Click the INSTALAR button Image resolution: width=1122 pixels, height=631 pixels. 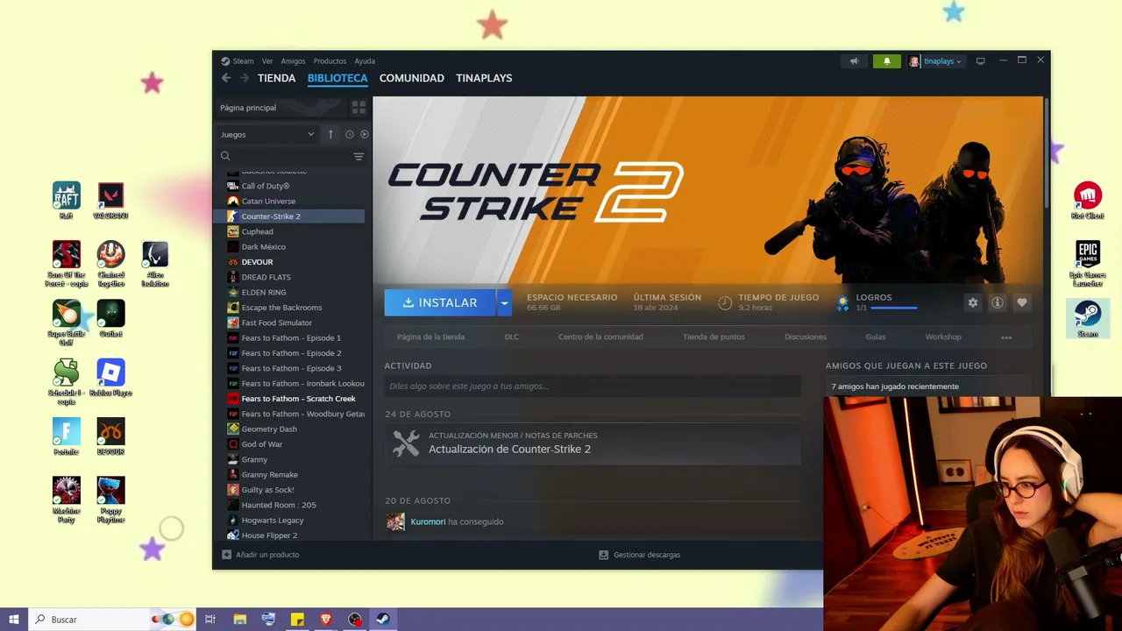tap(440, 302)
